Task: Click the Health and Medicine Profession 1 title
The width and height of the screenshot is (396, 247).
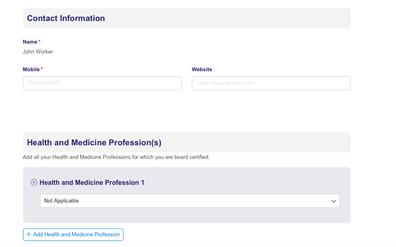Action: [x=92, y=183]
